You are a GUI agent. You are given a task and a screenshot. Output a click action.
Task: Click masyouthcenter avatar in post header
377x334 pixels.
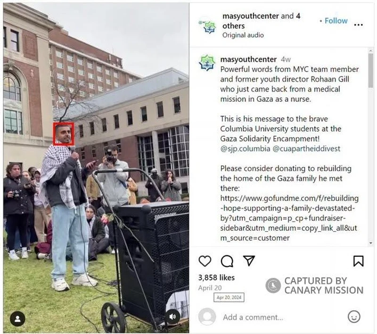pos(207,25)
